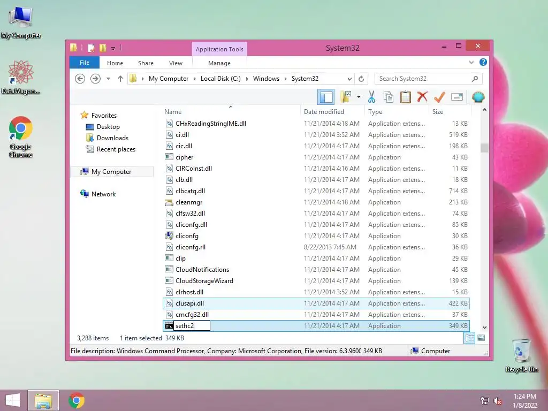Expand the address bar history dropdown
The width and height of the screenshot is (548, 411).
pos(349,79)
